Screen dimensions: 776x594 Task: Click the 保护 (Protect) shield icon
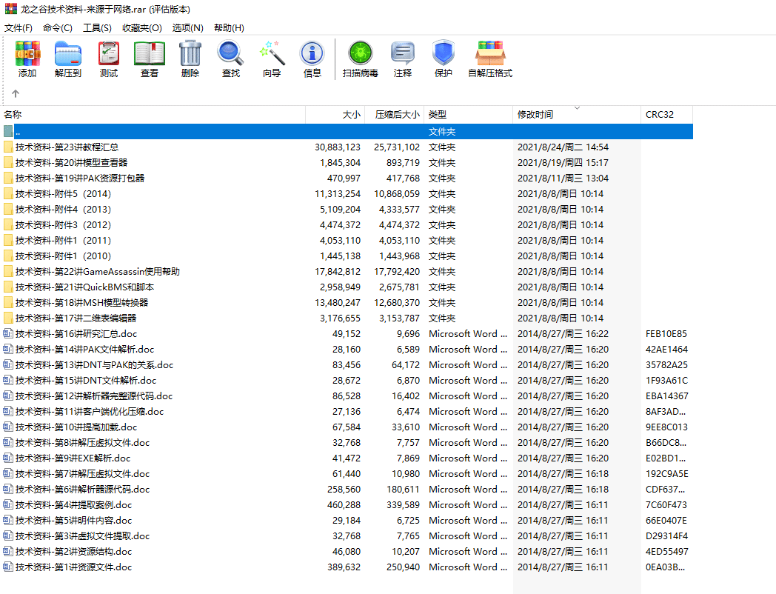(443, 53)
